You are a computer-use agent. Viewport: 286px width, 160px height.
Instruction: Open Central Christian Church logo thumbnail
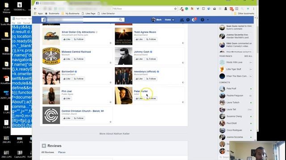coord(51,115)
